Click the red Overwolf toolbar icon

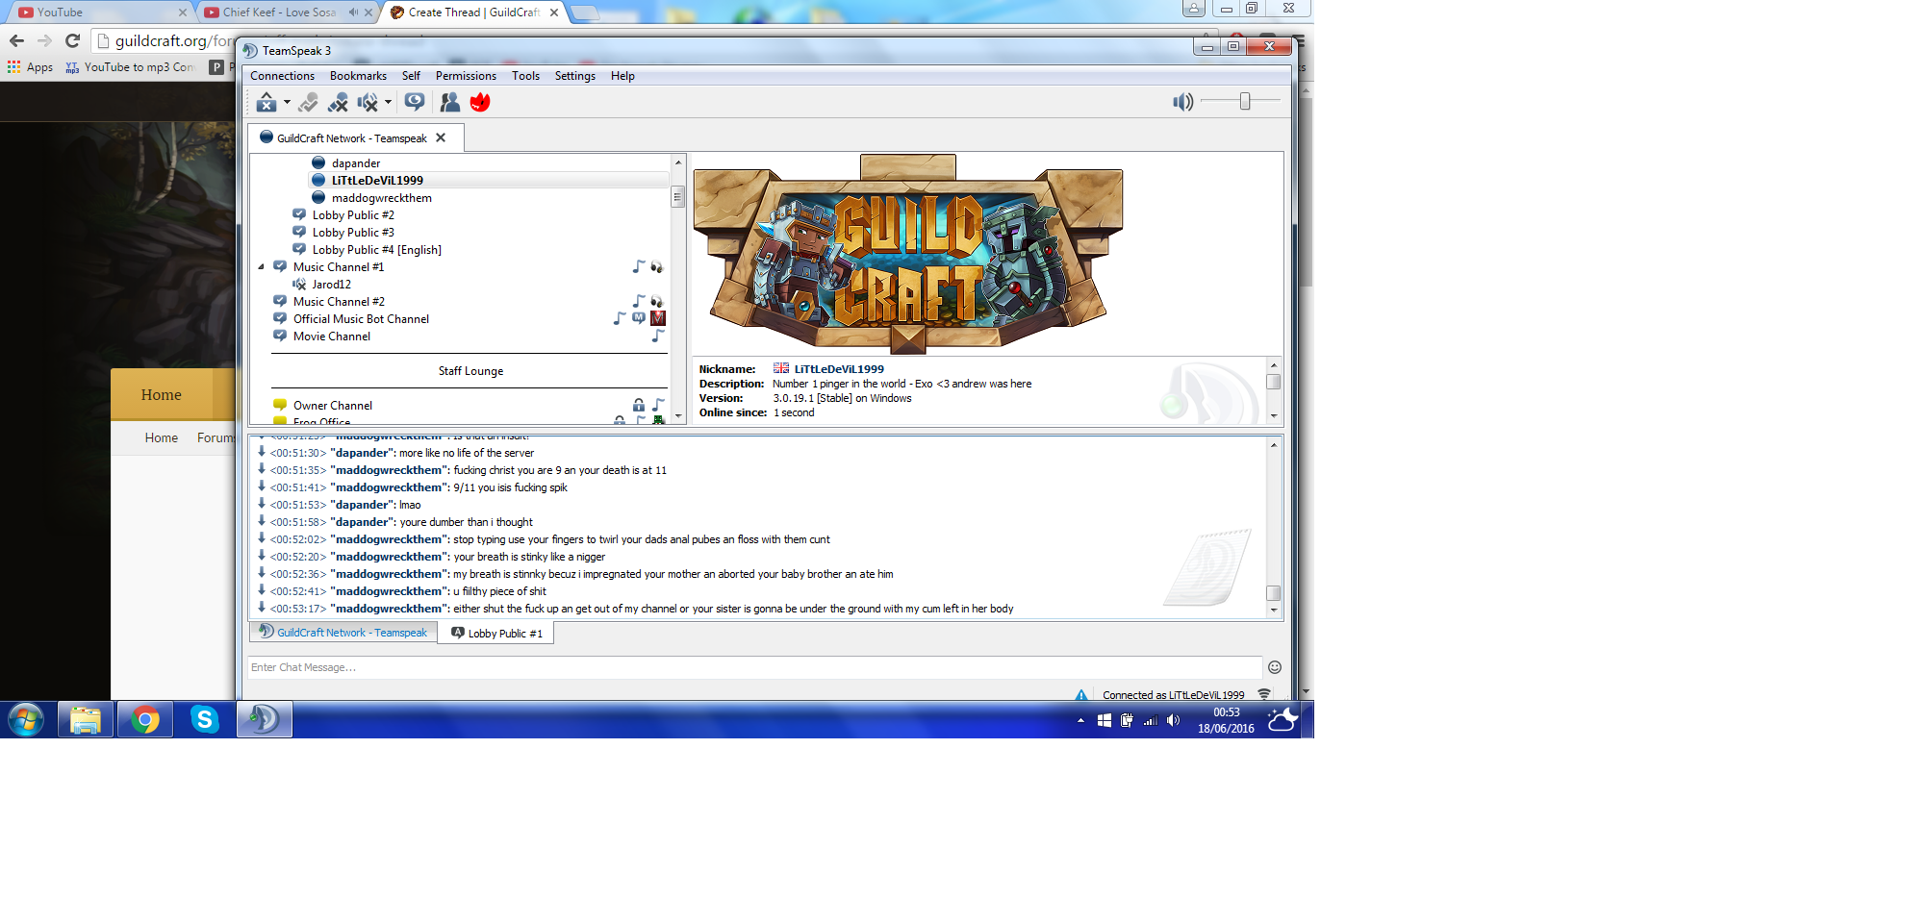pos(480,102)
